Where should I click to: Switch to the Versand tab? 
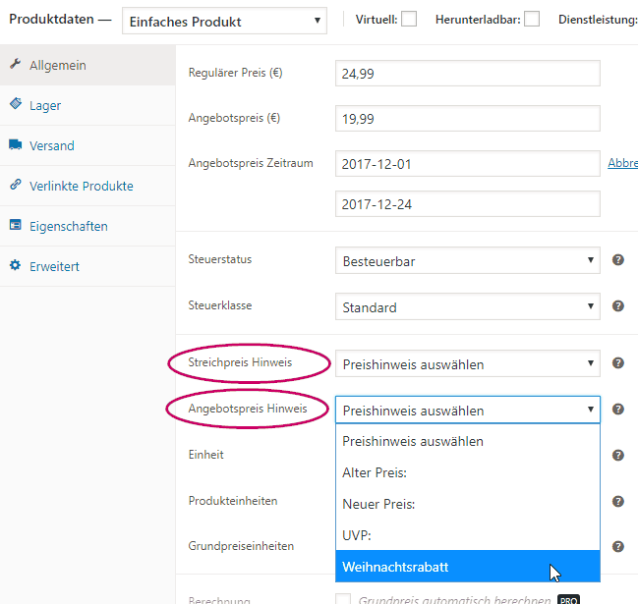point(87,145)
